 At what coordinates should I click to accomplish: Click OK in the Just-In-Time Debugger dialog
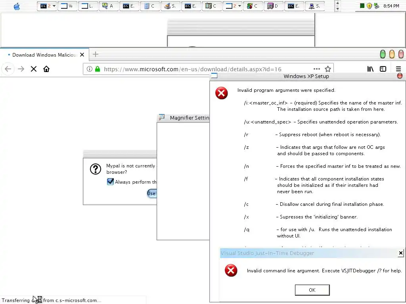point(312,290)
